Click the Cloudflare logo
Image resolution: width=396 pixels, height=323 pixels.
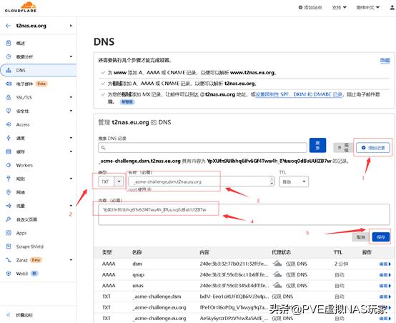21,7
